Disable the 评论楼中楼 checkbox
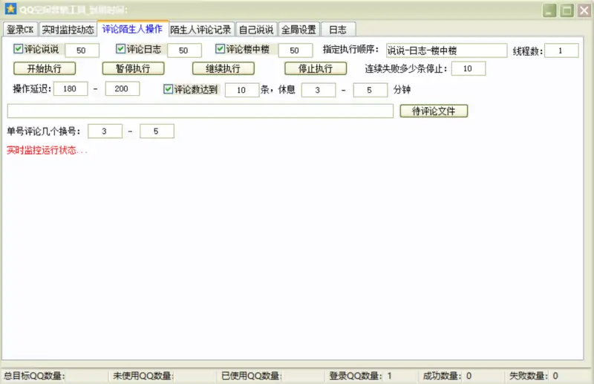This screenshot has width=594, height=384. pos(221,50)
